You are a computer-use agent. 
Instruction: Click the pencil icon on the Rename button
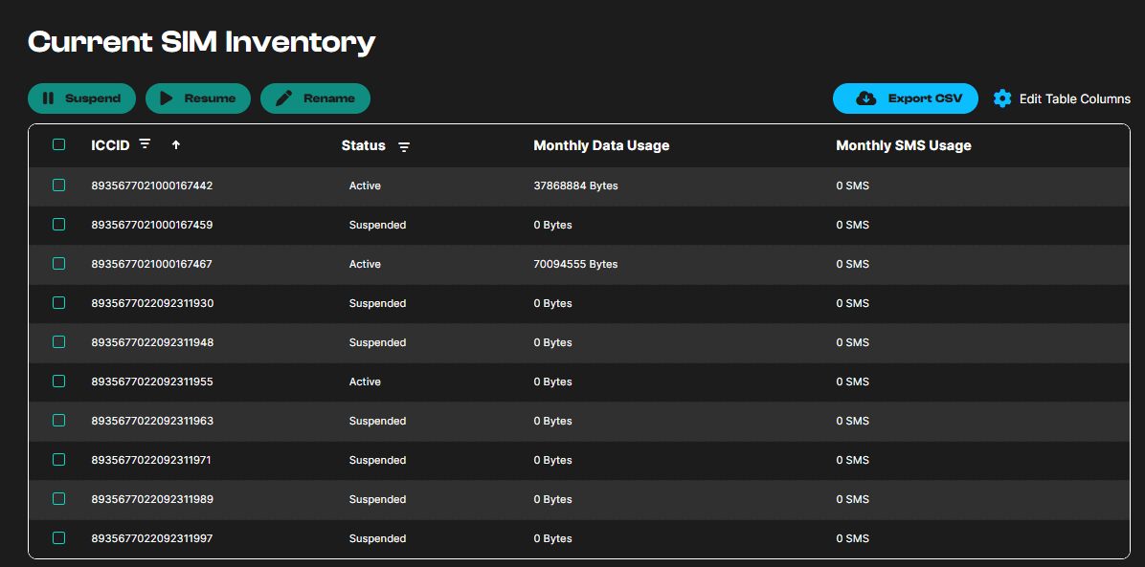283,98
